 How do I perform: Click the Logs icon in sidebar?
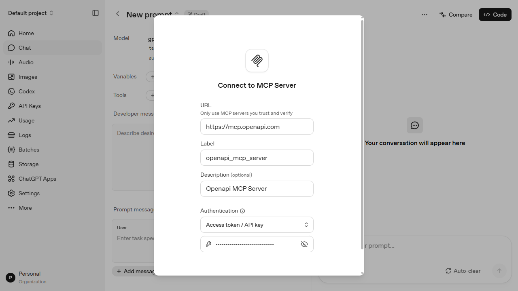[x=11, y=135]
